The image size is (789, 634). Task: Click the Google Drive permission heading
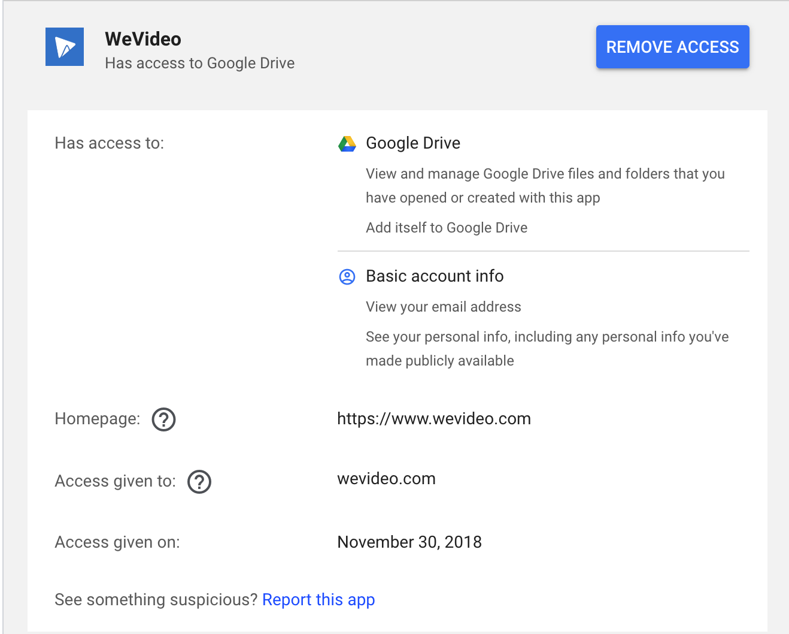[x=413, y=143]
